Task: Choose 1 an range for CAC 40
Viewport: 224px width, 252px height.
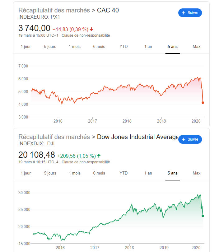Action: coord(148,47)
